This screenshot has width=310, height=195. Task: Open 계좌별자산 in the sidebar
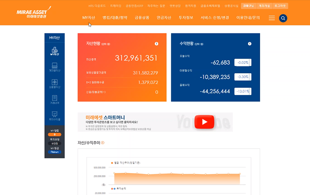54,67
